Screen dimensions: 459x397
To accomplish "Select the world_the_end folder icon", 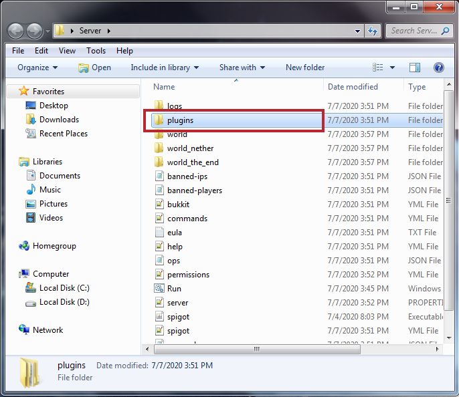I will click(x=159, y=162).
